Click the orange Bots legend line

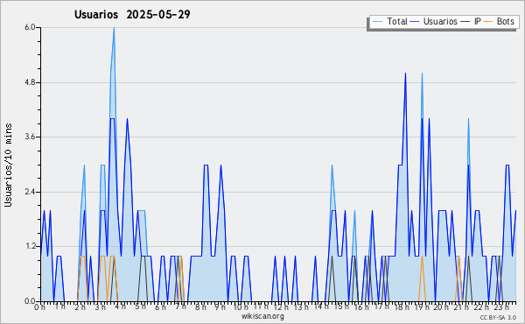click(x=488, y=22)
